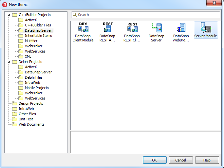Select WebServices under Delphi Projects
The height and width of the screenshot is (168, 224).
pos(35,98)
